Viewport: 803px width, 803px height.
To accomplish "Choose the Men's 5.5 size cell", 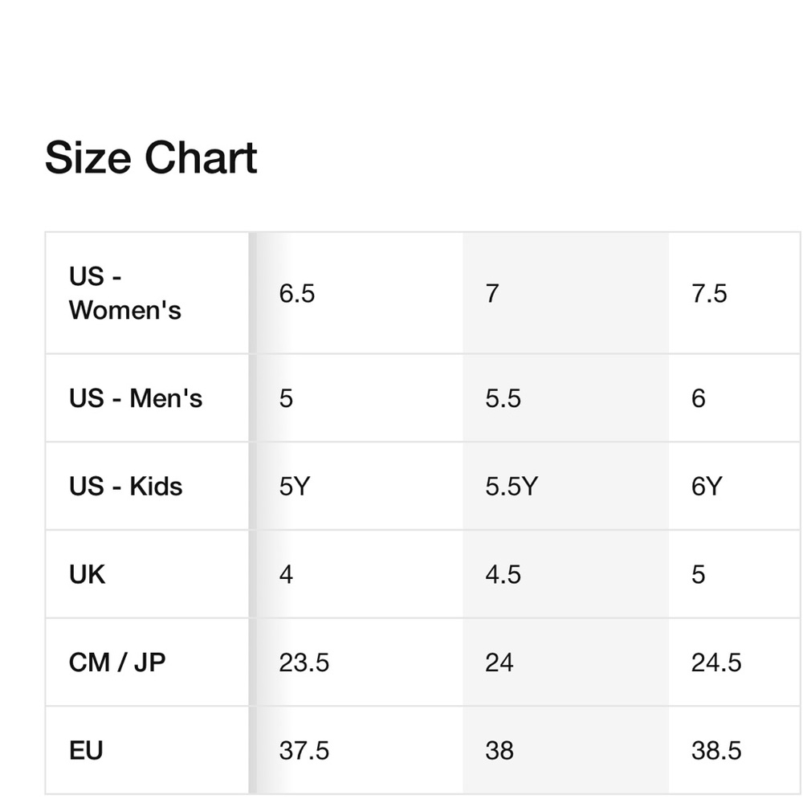I will coord(566,398).
